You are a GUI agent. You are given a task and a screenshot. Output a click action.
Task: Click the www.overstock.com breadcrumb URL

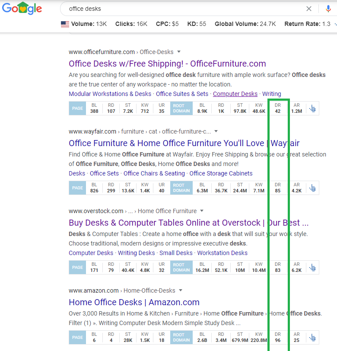pos(96,211)
